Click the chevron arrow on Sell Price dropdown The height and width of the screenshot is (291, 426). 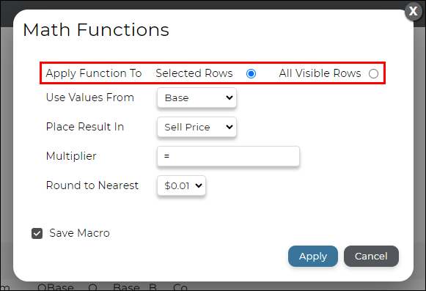coord(229,127)
